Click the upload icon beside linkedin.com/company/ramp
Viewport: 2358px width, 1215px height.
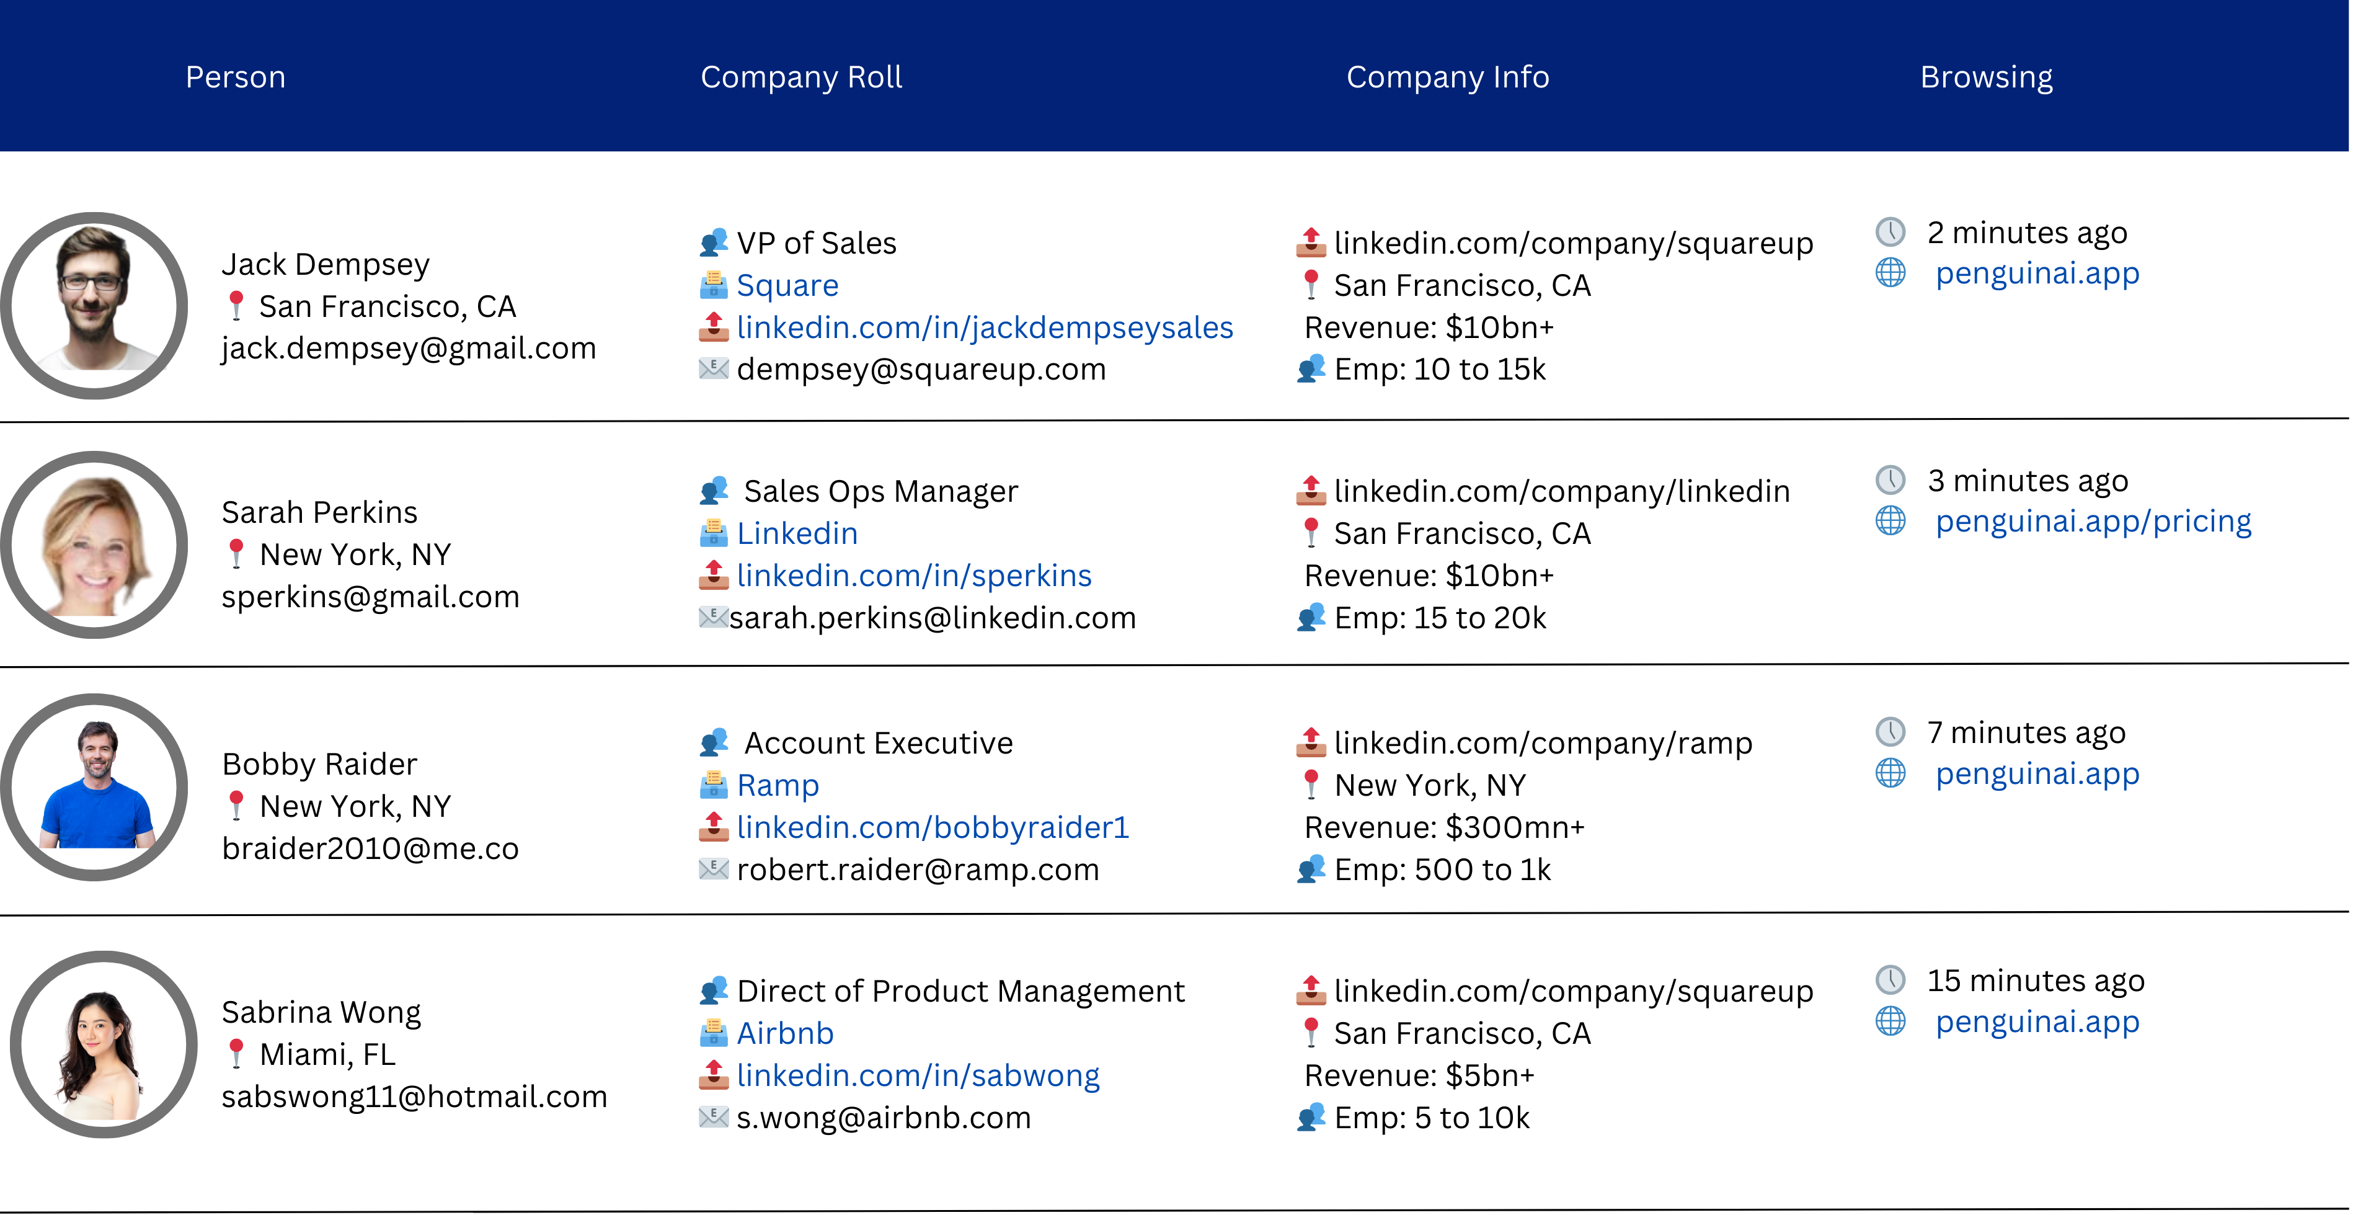click(x=1311, y=742)
